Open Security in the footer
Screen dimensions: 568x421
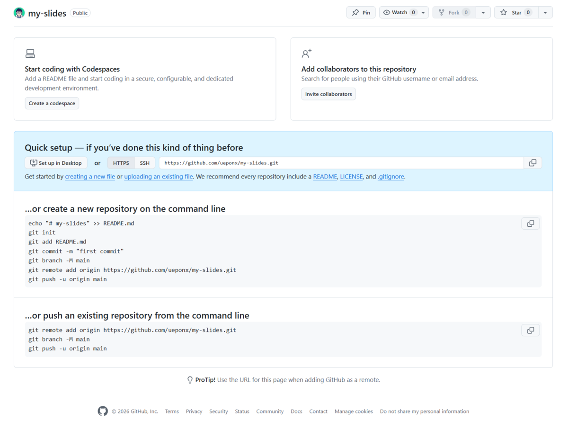[x=219, y=412]
